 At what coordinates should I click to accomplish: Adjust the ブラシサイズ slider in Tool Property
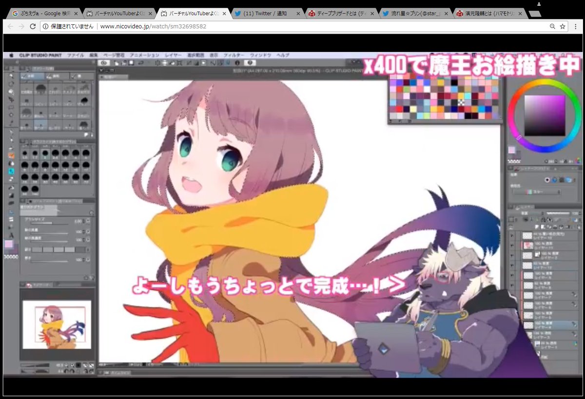coord(49,224)
